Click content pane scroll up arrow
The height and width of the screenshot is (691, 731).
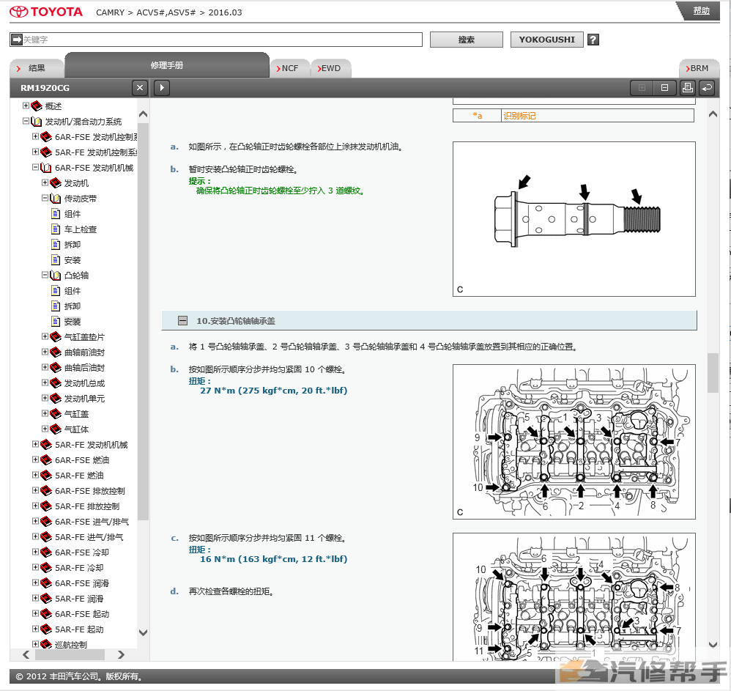[713, 114]
